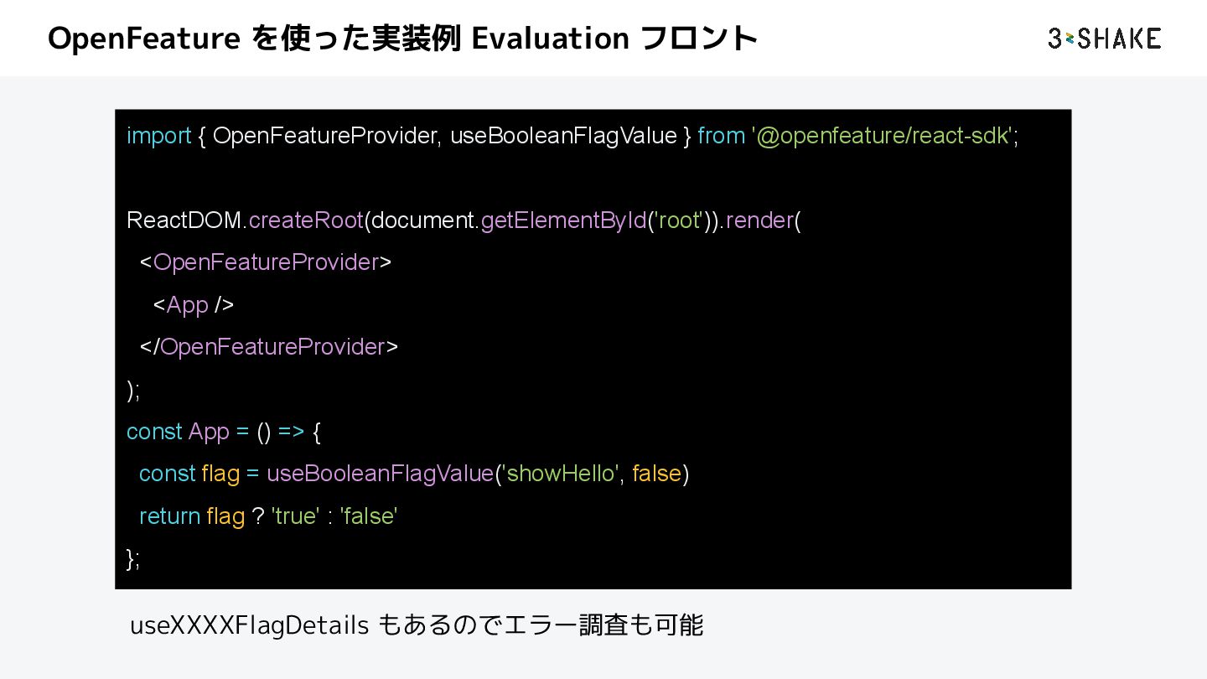Click 'OpenFeatureProvider' in the import statement
This screenshot has height=679, width=1207.
[325, 136]
